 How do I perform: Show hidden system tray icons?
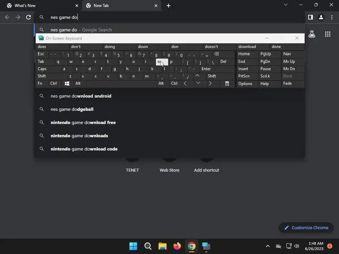pos(267,246)
